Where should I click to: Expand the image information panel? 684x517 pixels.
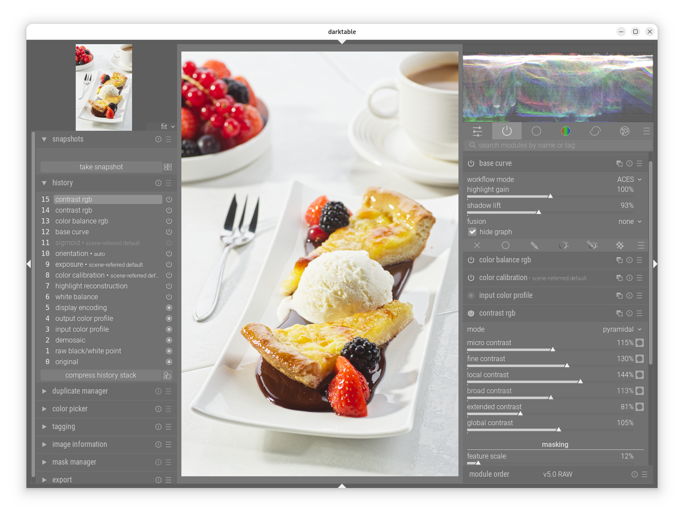pos(44,444)
